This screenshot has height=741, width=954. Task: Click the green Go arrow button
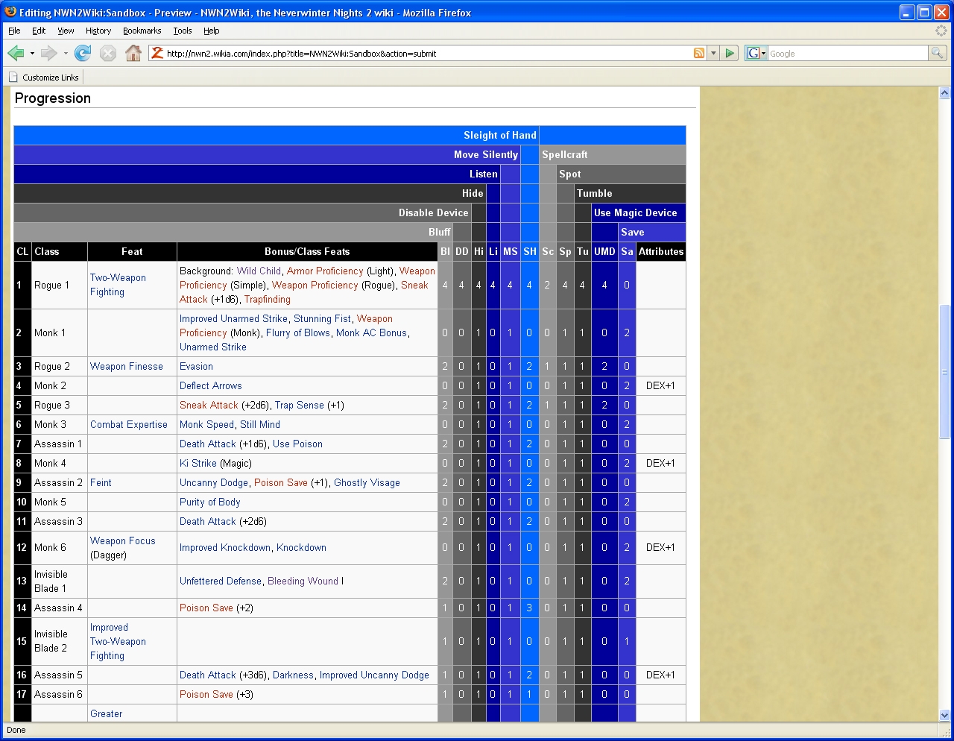tap(730, 53)
